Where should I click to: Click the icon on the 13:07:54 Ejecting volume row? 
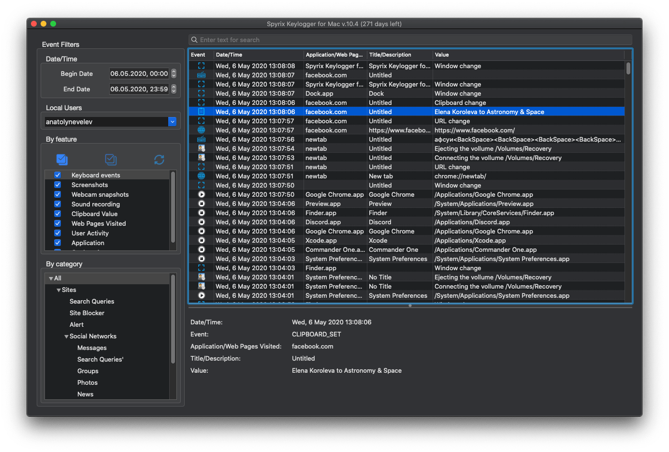click(202, 148)
